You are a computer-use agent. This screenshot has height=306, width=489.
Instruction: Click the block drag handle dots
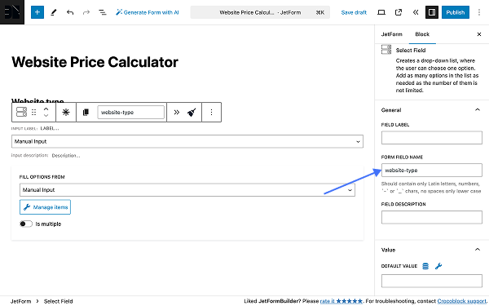[33, 112]
